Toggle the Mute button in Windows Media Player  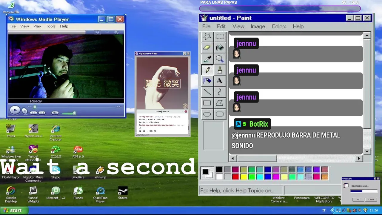[x=55, y=113]
